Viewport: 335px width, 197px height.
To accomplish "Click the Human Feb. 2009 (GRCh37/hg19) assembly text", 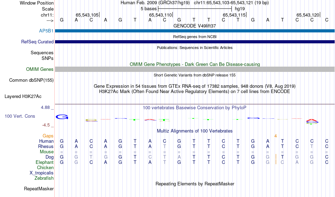I will 155,3.
